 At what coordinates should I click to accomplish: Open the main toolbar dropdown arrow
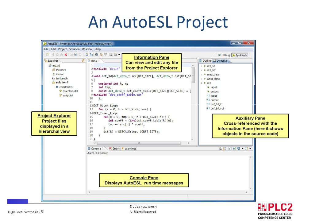coord(119,55)
